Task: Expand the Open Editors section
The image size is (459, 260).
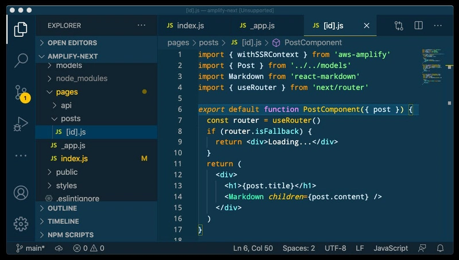Action: tap(96, 42)
